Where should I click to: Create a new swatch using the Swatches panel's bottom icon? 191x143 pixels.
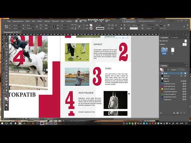pyautogui.click(x=181, y=113)
